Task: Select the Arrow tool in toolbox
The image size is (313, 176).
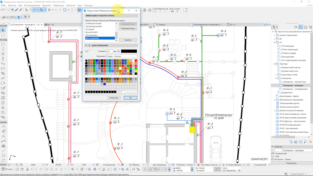Action: [x=3, y=30]
